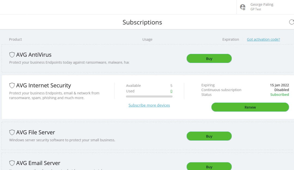Click the green Subscribed status text
294x170 pixels.
pyautogui.click(x=279, y=95)
